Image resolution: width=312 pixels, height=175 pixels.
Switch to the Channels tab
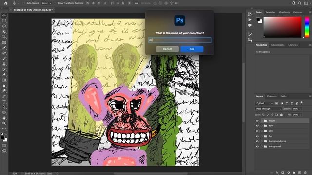[272, 96]
